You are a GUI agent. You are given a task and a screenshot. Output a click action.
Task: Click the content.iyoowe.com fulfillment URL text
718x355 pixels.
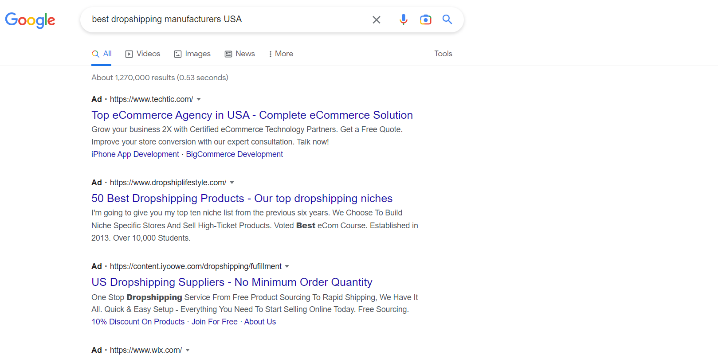pyautogui.click(x=196, y=266)
